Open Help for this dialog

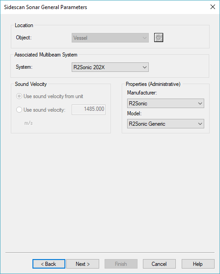coord(198,264)
